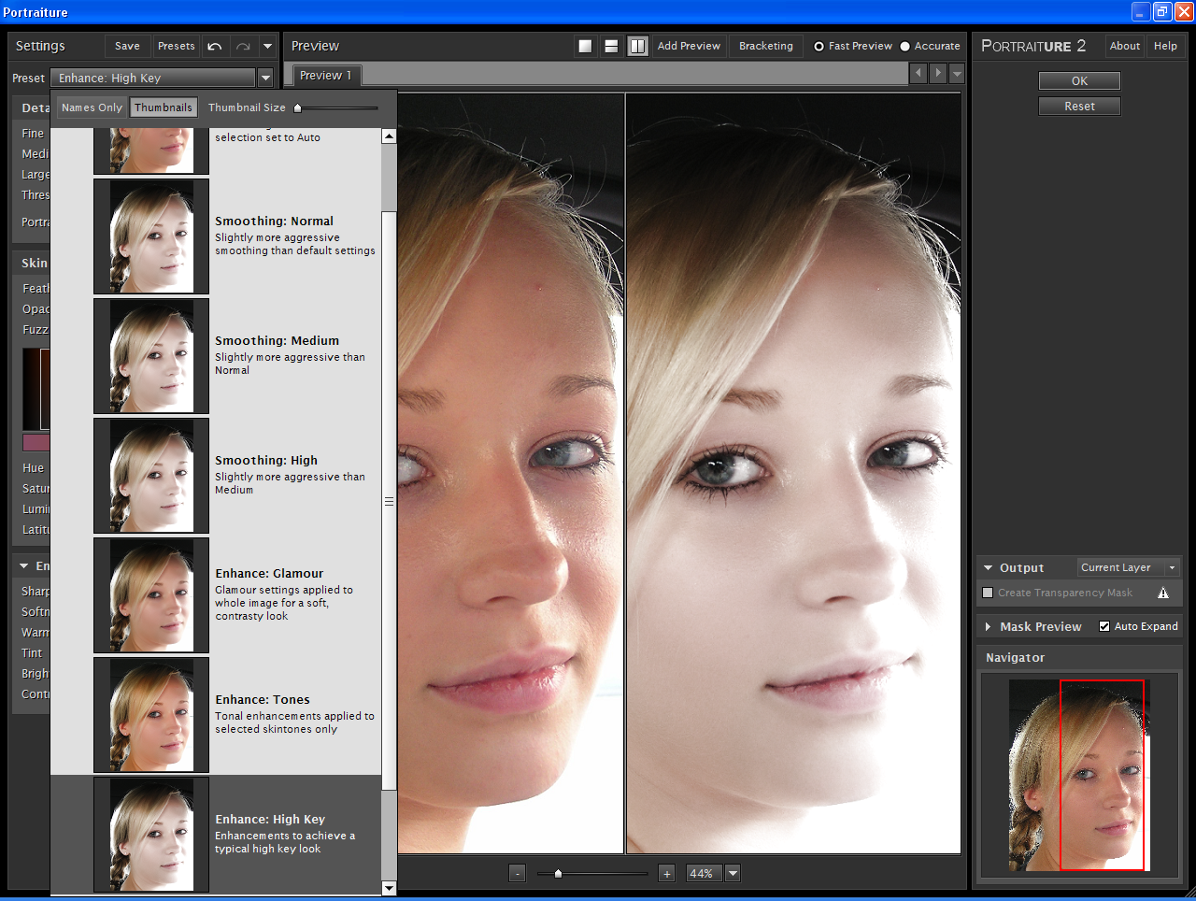The width and height of the screenshot is (1196, 901).
Task: Select the single-pane preview layout icon
Action: point(586,45)
